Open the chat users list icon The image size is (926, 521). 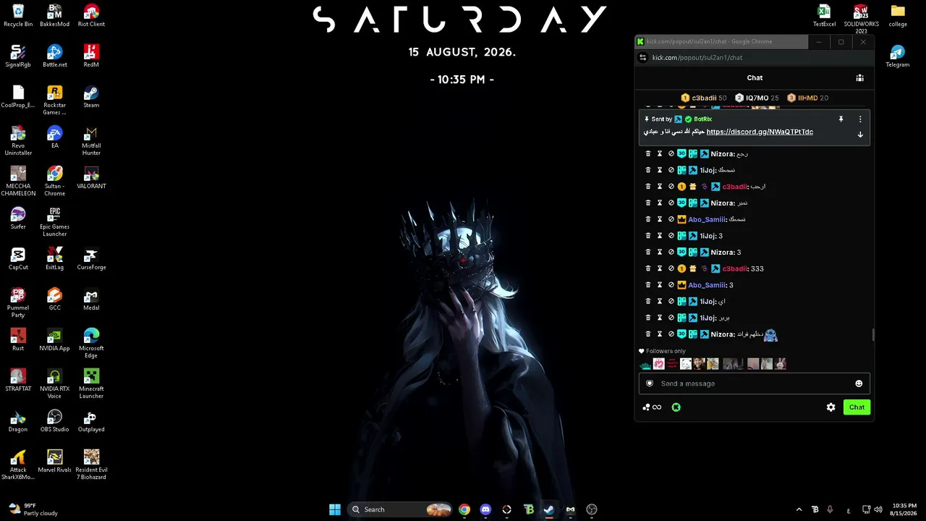click(x=859, y=78)
